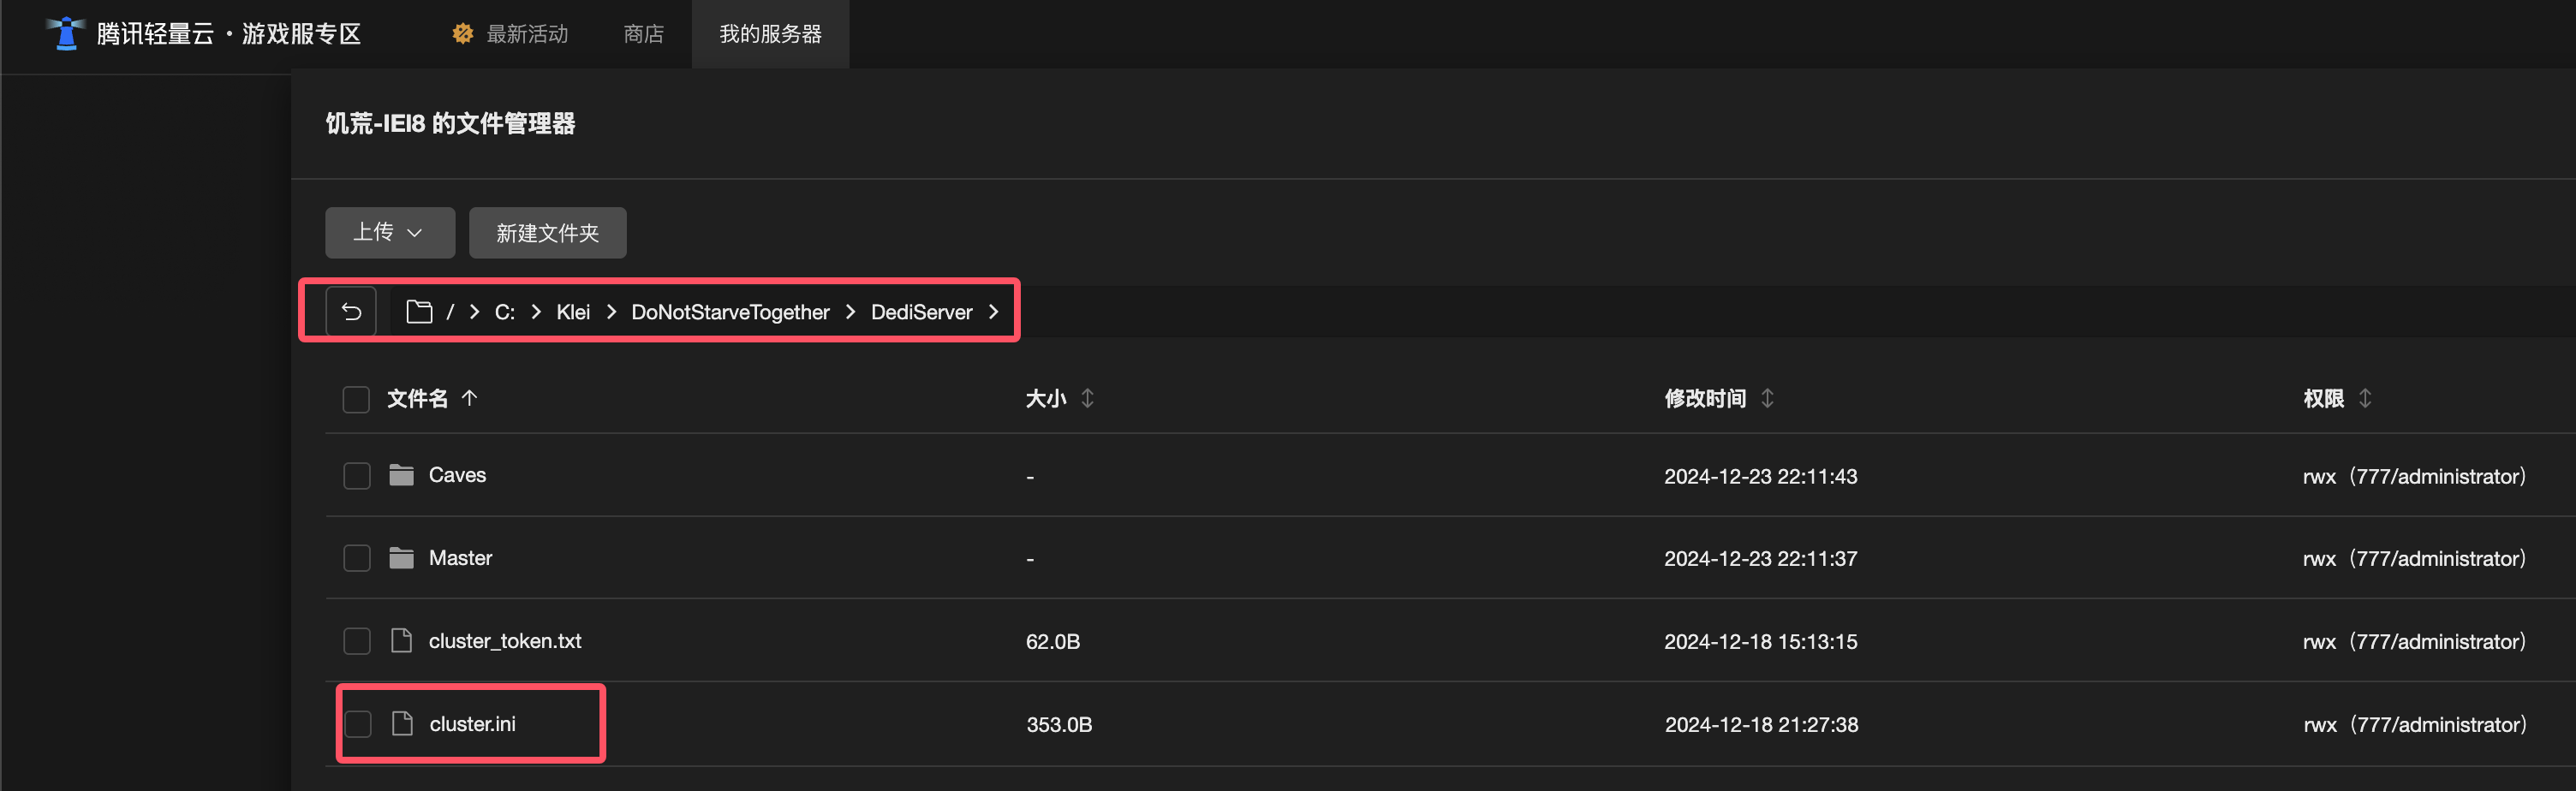Image resolution: width=2576 pixels, height=791 pixels.
Task: Sort by 修改时间 using its sort arrows
Action: pyautogui.click(x=1767, y=398)
